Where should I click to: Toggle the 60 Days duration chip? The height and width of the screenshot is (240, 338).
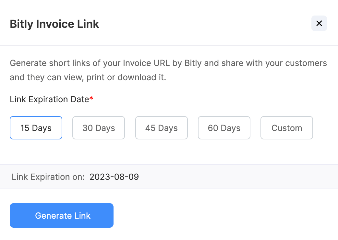(x=224, y=128)
